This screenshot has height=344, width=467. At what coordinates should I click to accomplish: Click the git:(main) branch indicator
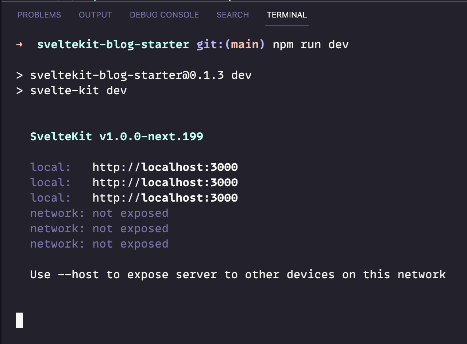click(231, 45)
